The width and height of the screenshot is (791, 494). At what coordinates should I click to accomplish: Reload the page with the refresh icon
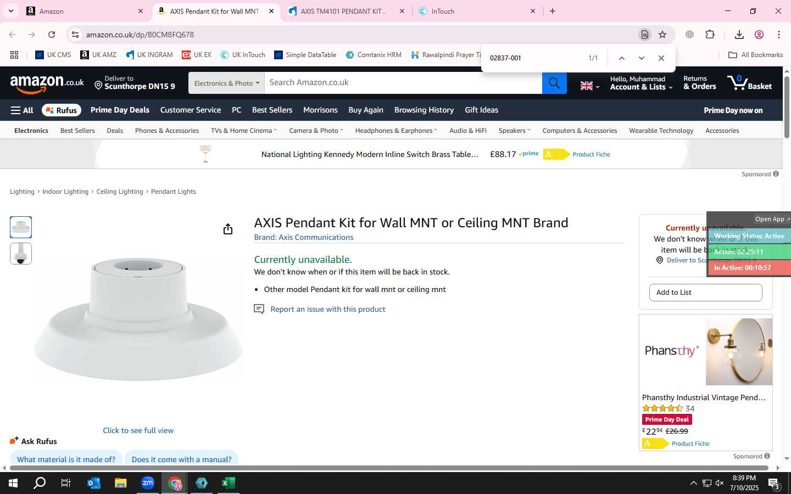pos(52,35)
